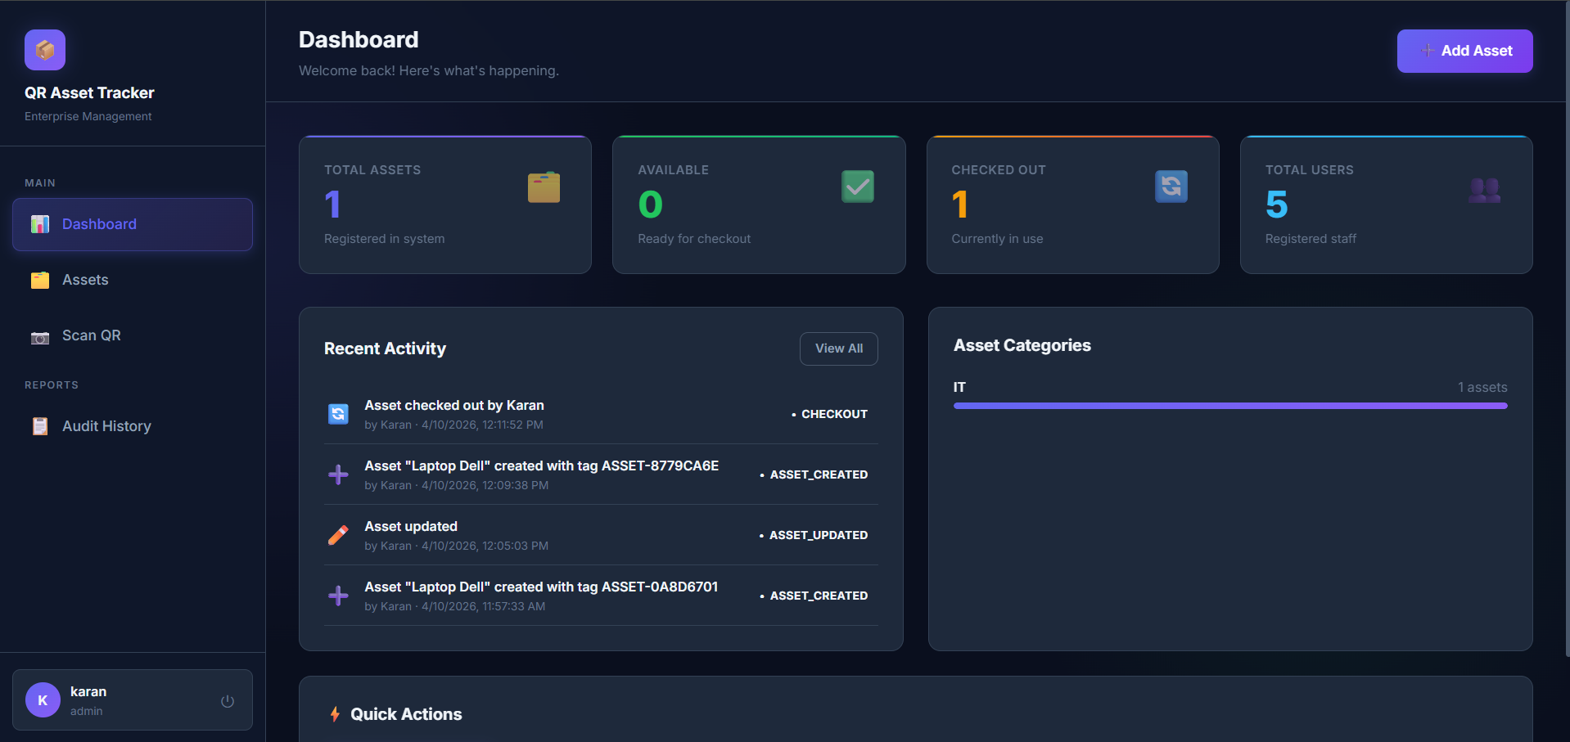Click the lightning bolt icon beside Quick Actions

point(335,713)
